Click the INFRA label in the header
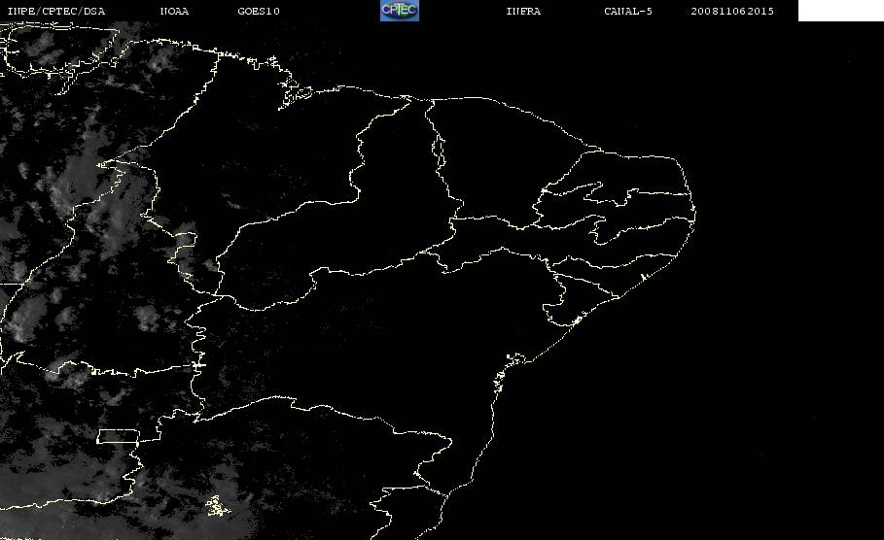Image resolution: width=884 pixels, height=540 pixels. 523,11
